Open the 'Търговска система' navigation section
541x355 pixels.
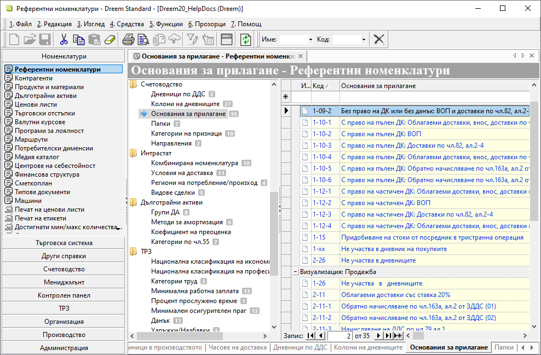[x=64, y=243]
